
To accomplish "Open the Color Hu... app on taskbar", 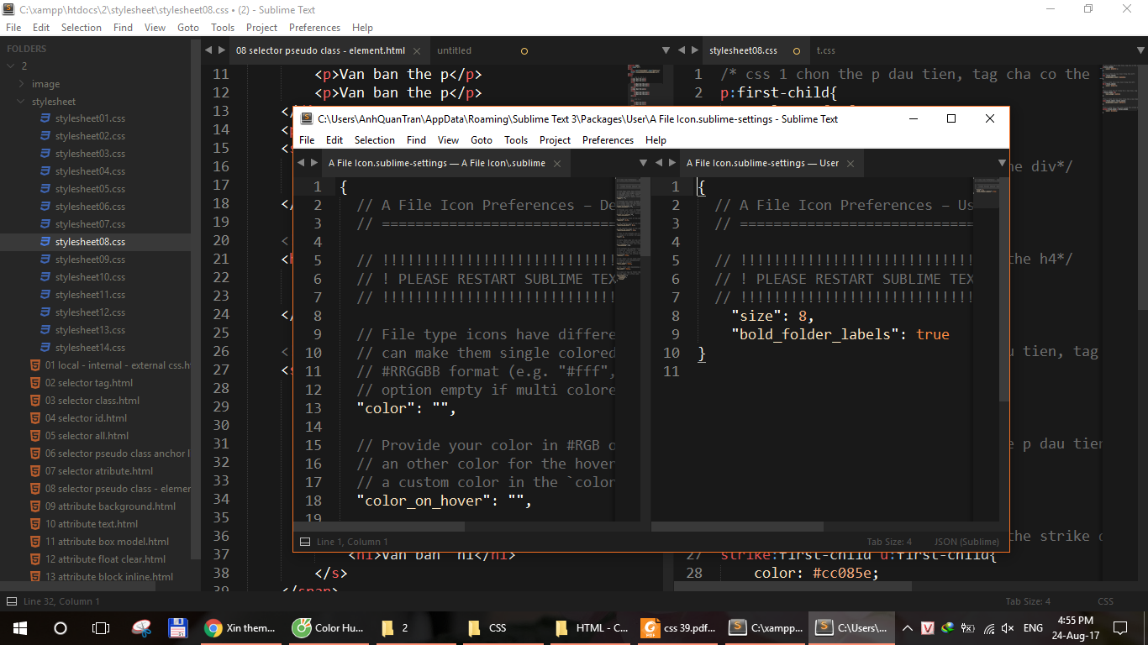I will click(328, 627).
